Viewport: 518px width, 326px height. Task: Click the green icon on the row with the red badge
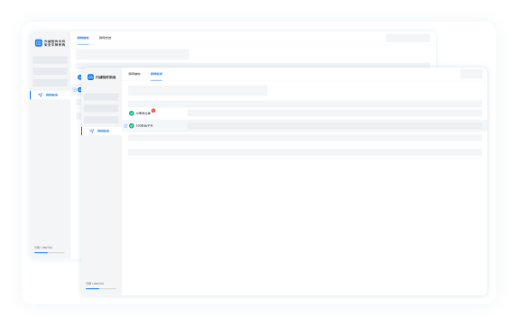click(132, 113)
